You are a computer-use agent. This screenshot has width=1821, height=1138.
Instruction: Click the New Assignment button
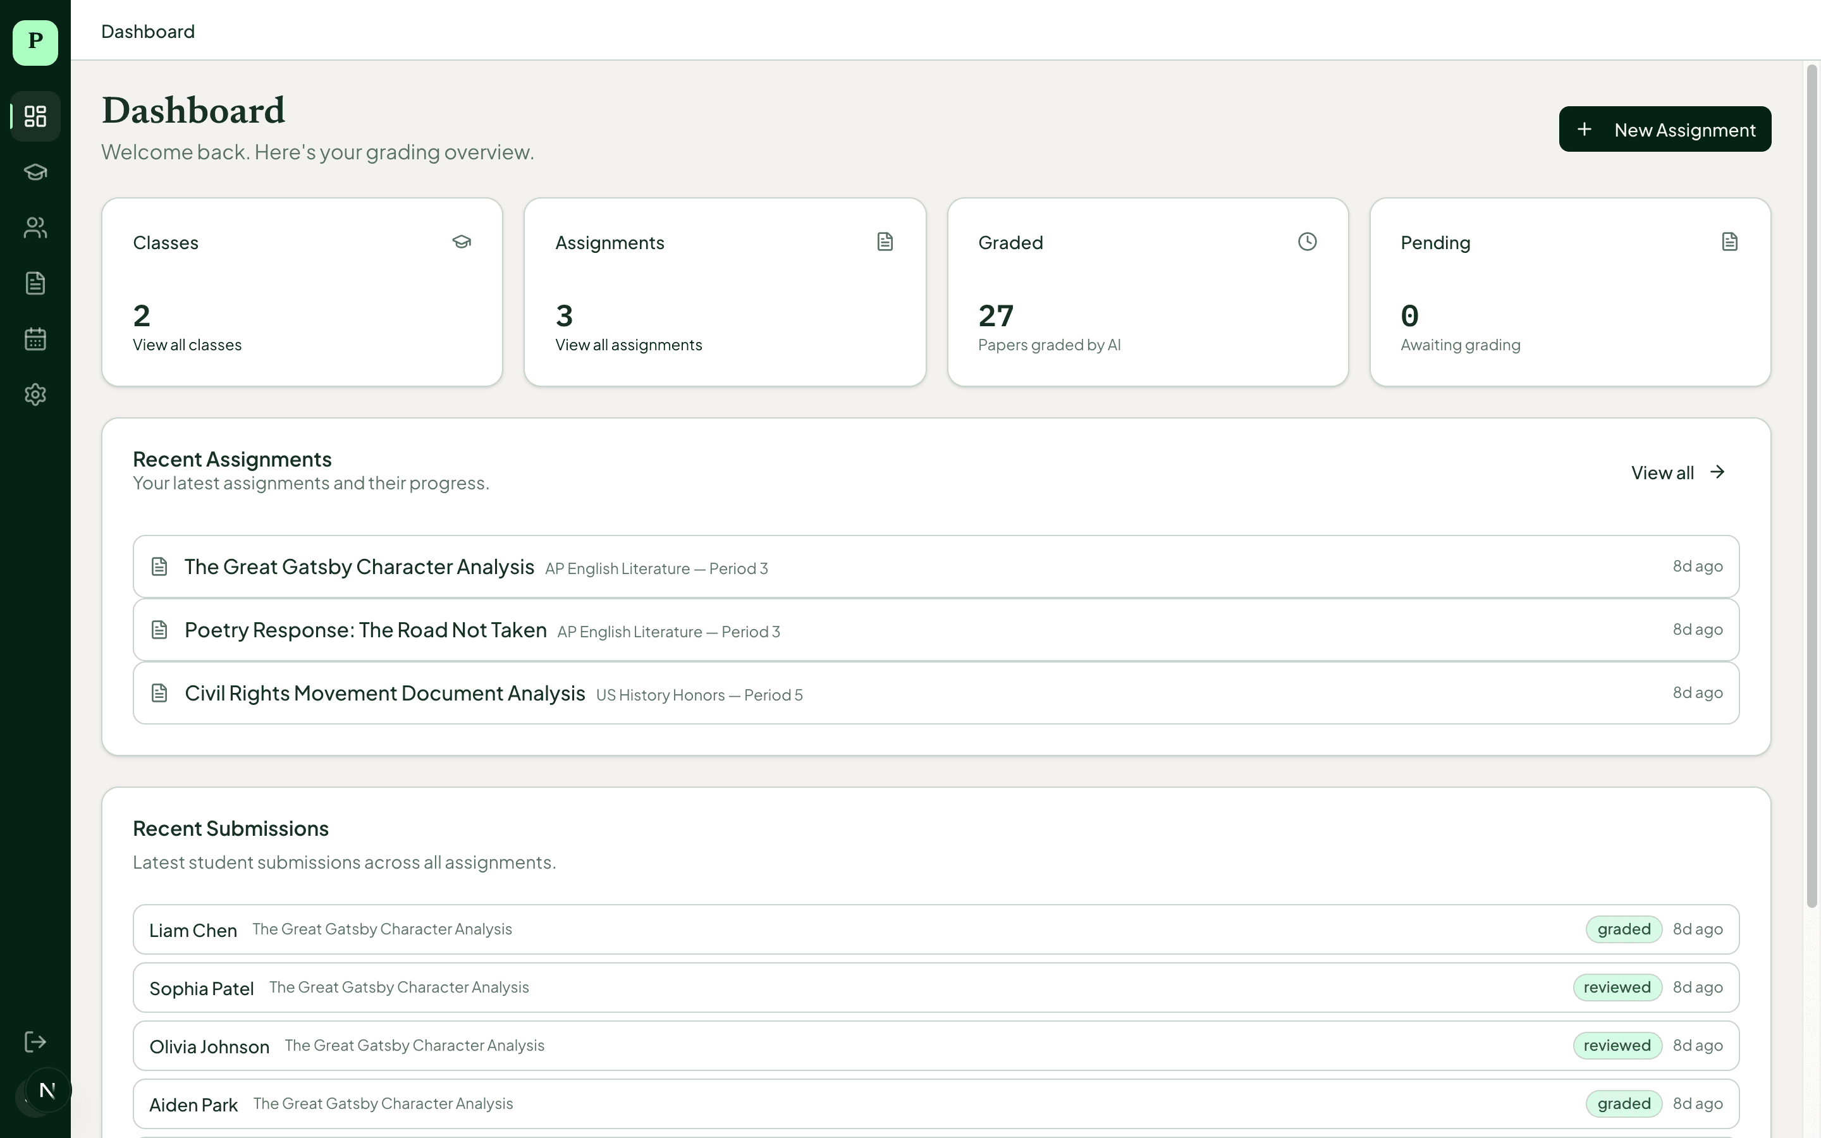(x=1664, y=130)
